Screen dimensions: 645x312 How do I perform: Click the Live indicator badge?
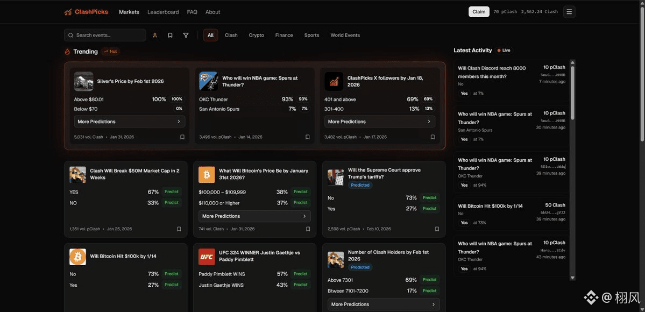504,50
